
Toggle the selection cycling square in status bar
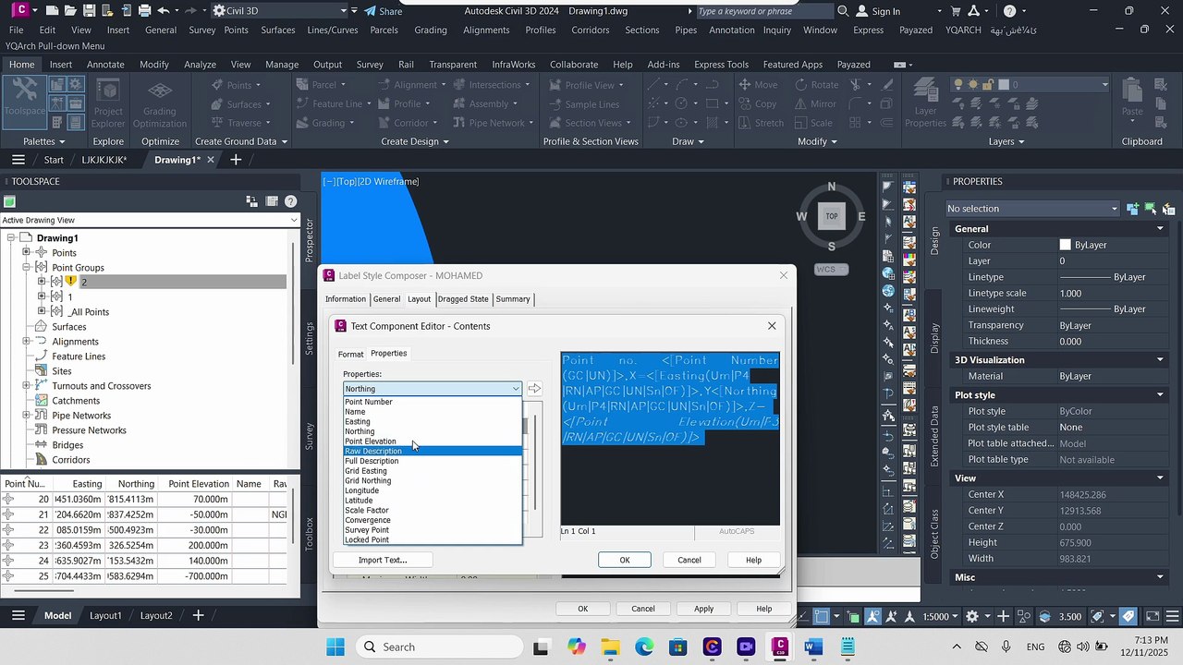820,616
